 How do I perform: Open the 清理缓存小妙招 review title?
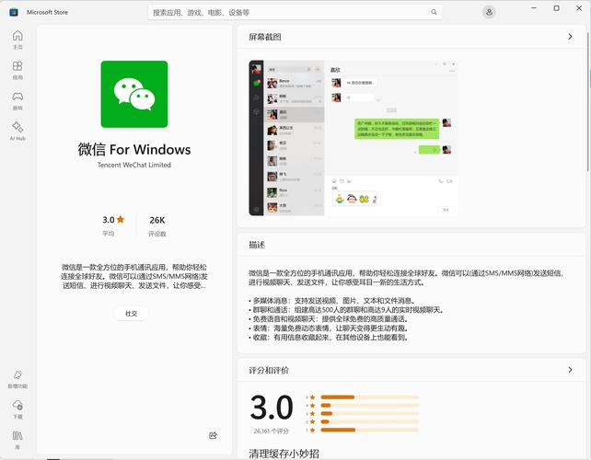click(284, 454)
